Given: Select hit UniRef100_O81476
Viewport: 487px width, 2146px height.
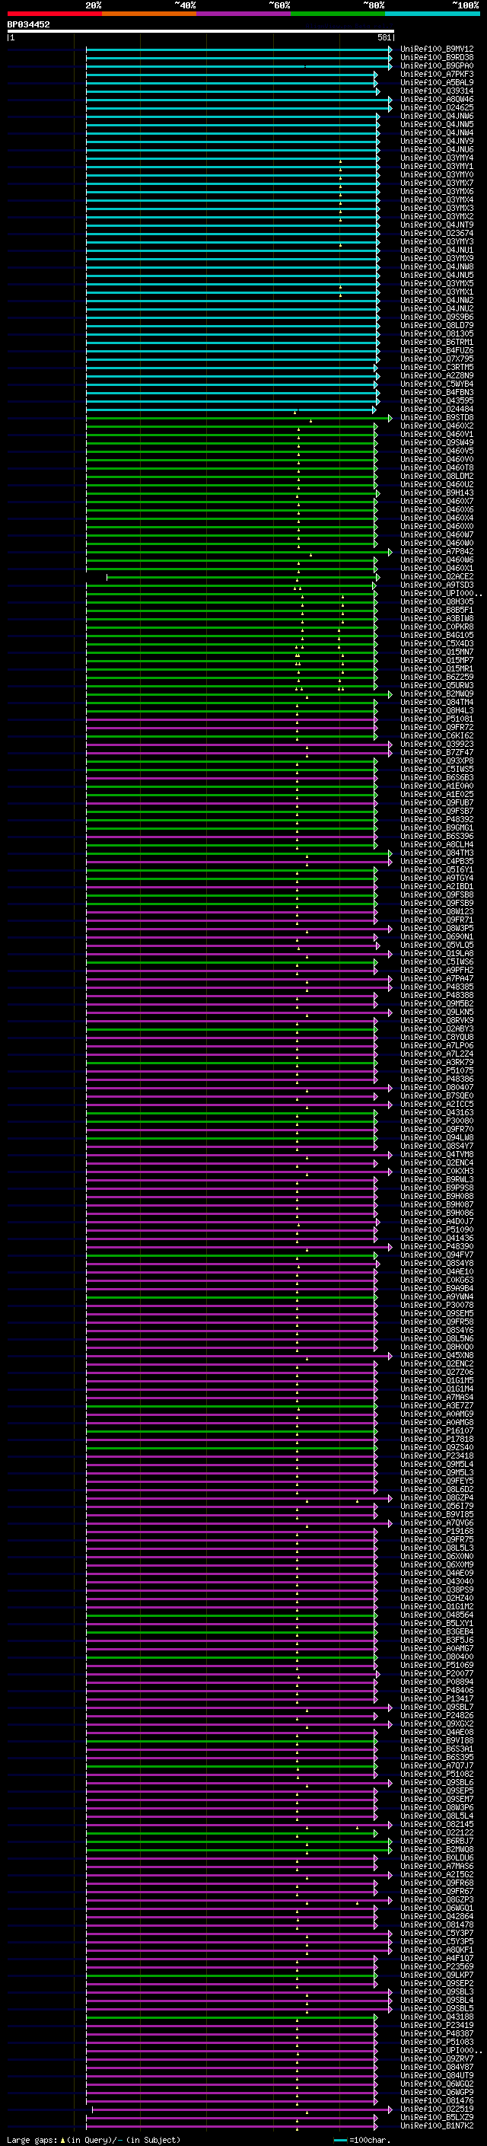Looking at the screenshot, I should 437,2100.
